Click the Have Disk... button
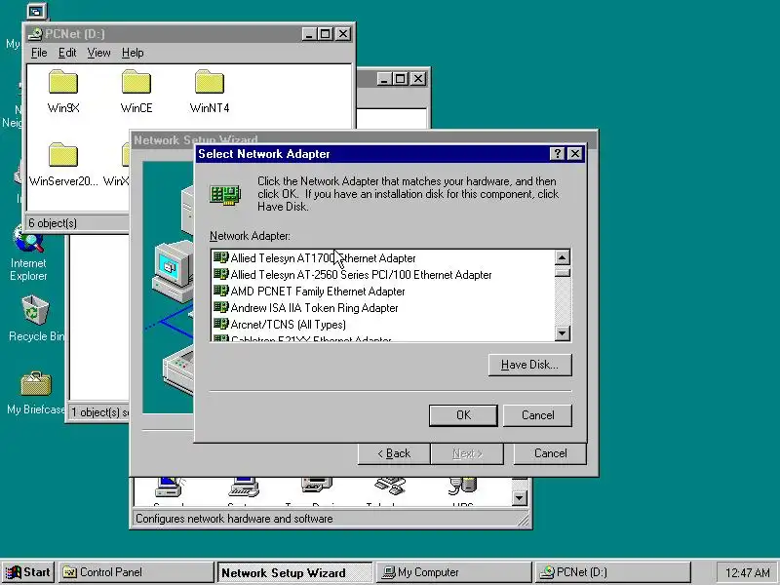This screenshot has height=585, width=780. pos(529,365)
